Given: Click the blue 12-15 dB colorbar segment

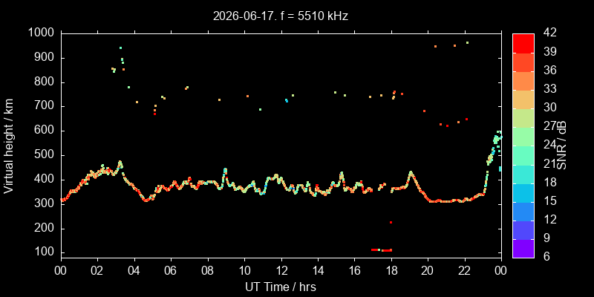Looking at the screenshot, I should (523, 211).
